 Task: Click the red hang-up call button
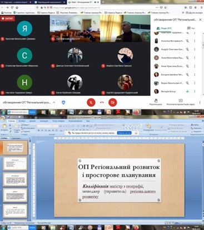click(102, 102)
